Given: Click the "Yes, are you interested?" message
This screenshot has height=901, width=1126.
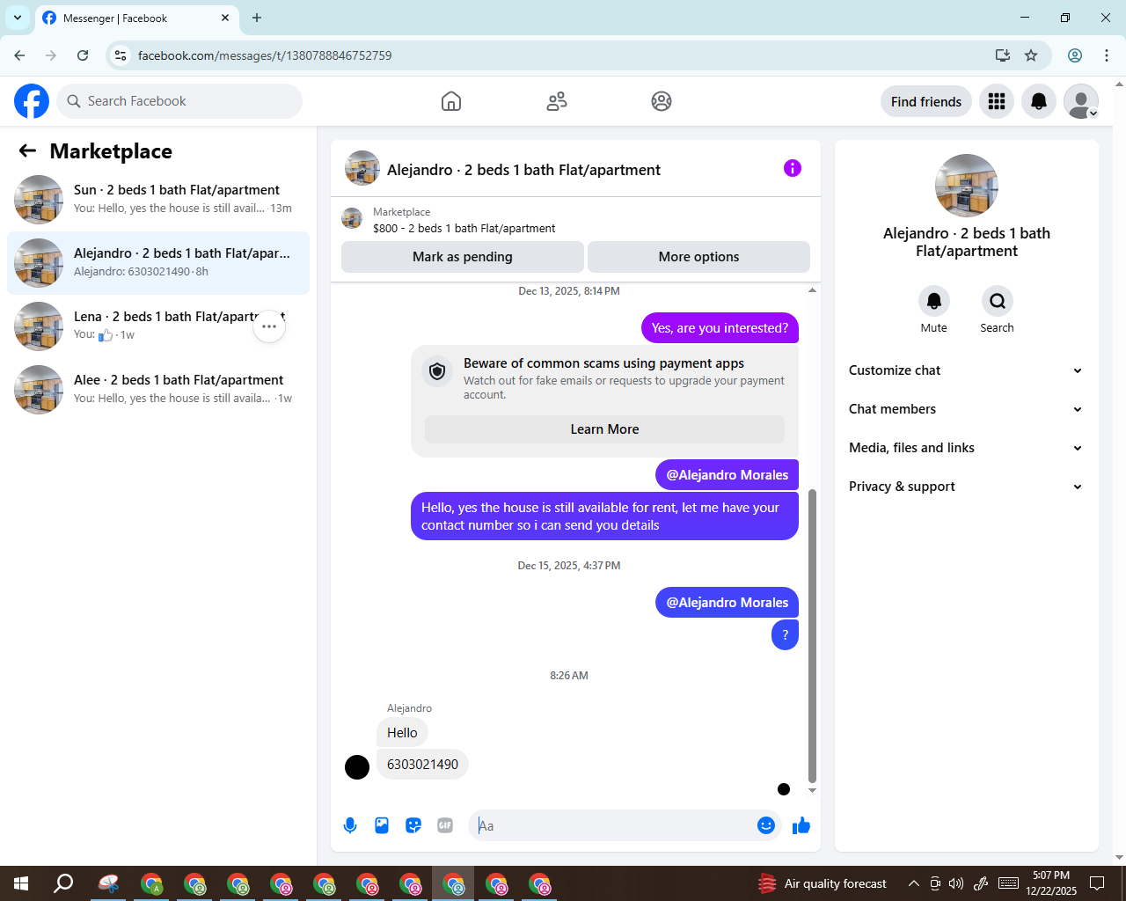Looking at the screenshot, I should pyautogui.click(x=720, y=328).
